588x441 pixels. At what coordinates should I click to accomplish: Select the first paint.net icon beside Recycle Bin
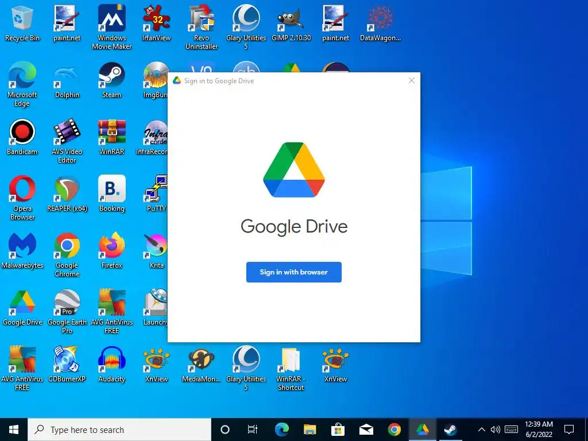67,23
